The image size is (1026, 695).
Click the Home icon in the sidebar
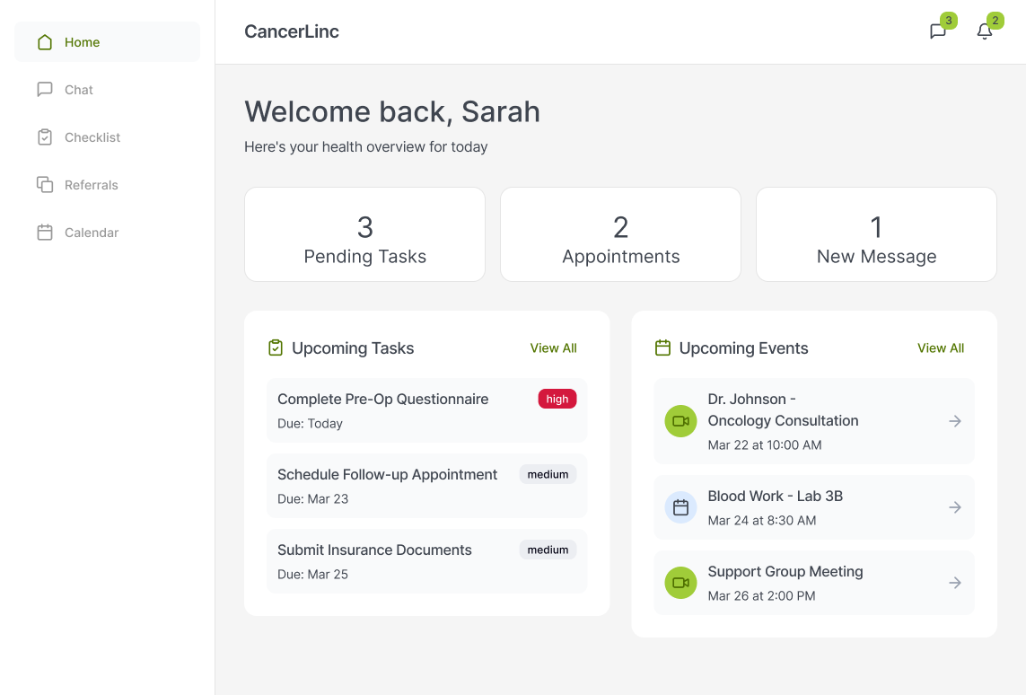(x=44, y=41)
